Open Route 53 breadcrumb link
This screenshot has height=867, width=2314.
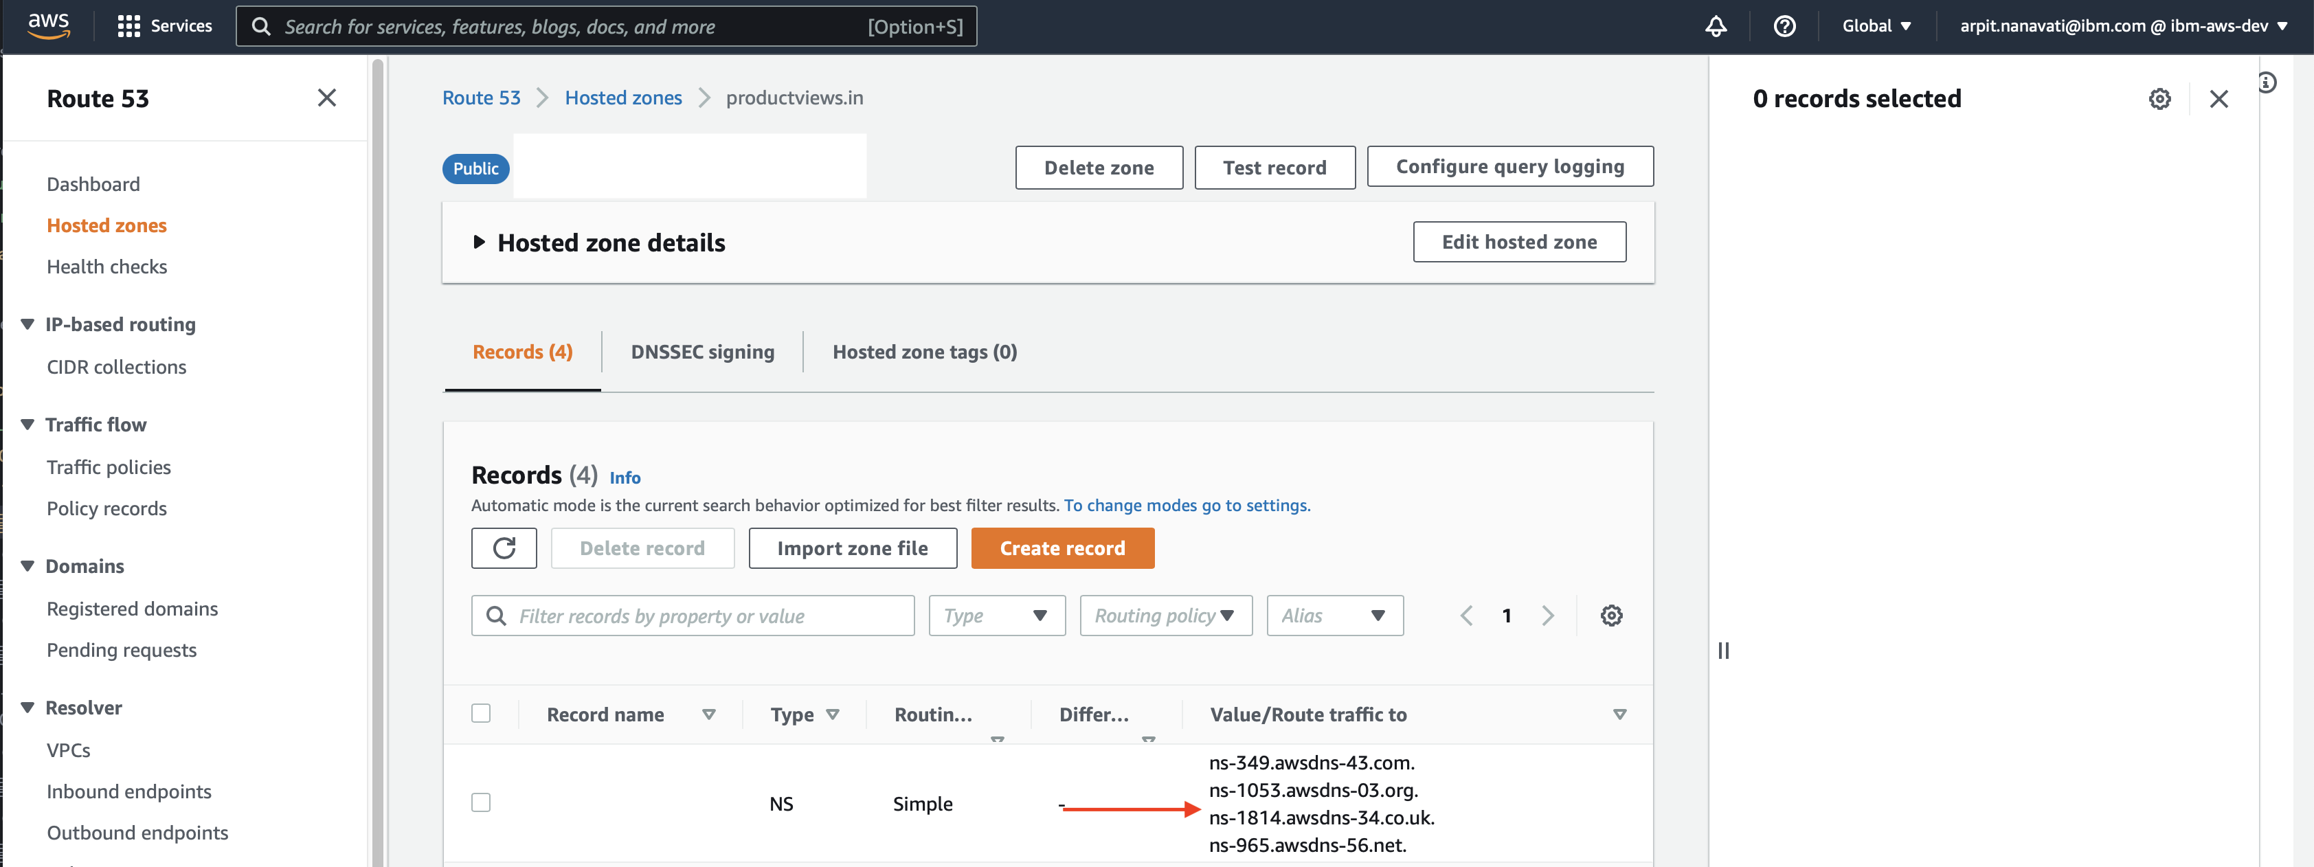click(482, 97)
